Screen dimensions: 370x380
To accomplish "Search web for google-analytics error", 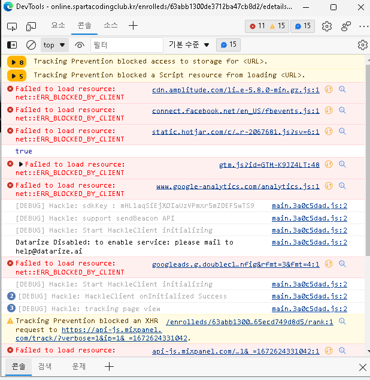I will coord(342,186).
